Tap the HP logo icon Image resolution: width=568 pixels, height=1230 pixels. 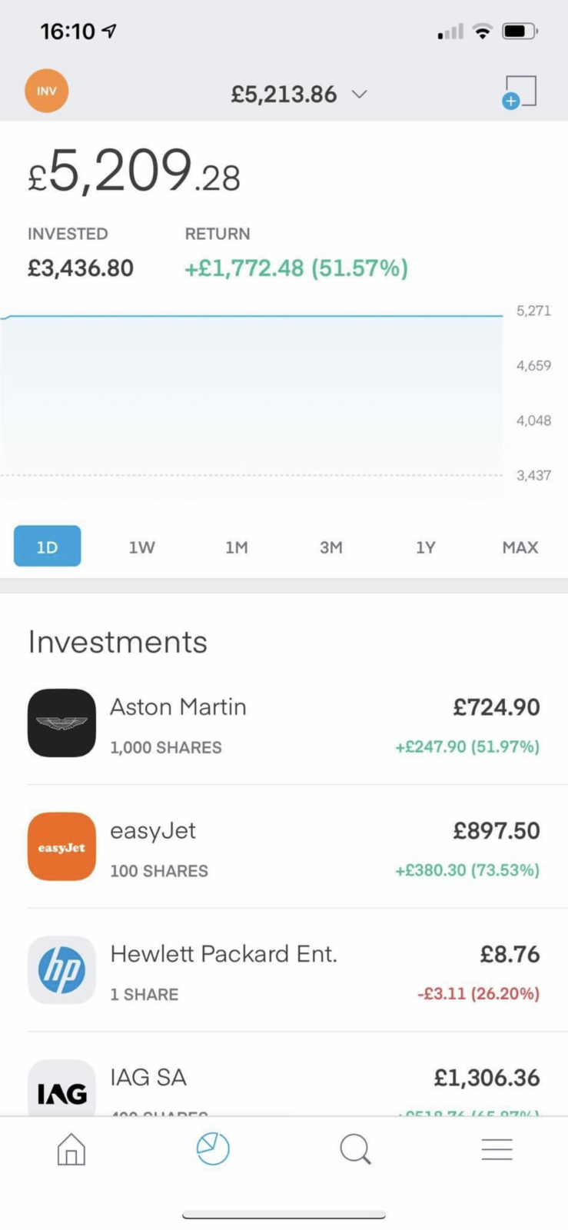point(61,969)
